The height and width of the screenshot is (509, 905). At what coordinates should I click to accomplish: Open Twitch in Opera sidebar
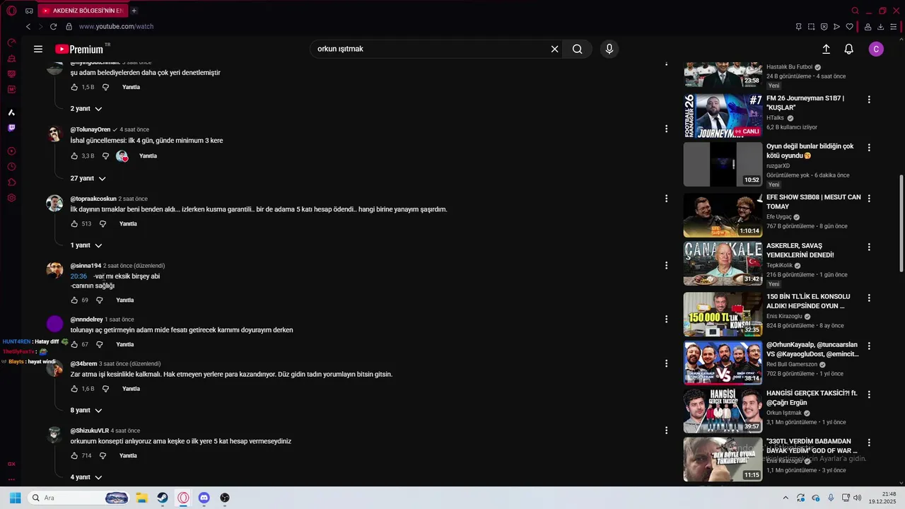[x=11, y=128]
